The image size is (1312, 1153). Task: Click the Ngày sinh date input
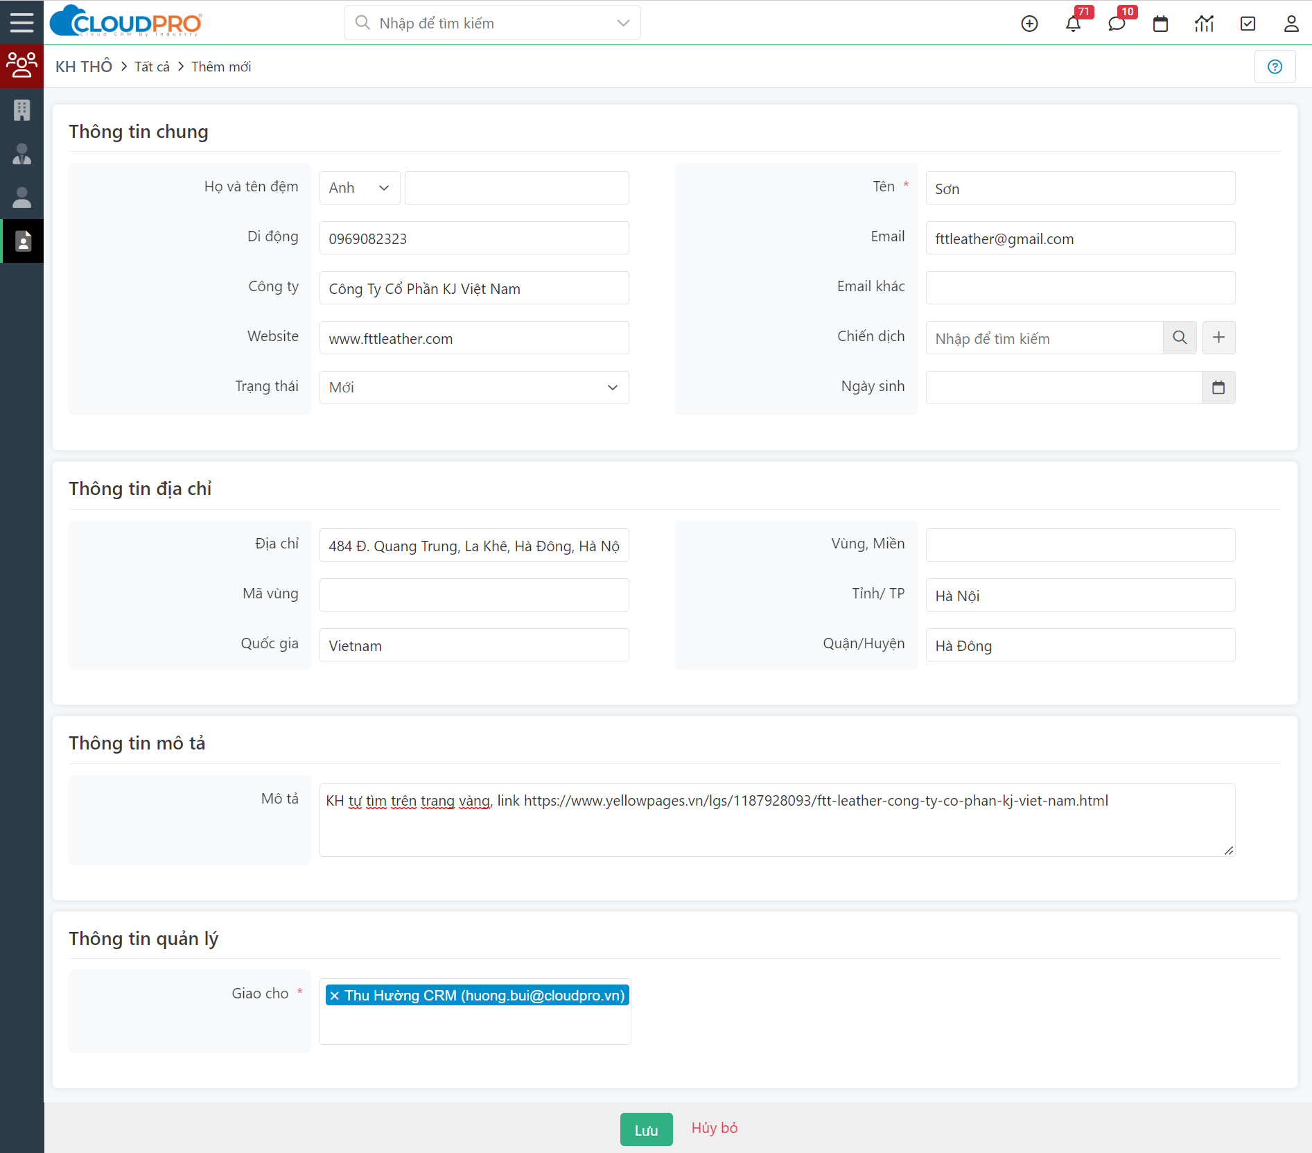click(1064, 388)
